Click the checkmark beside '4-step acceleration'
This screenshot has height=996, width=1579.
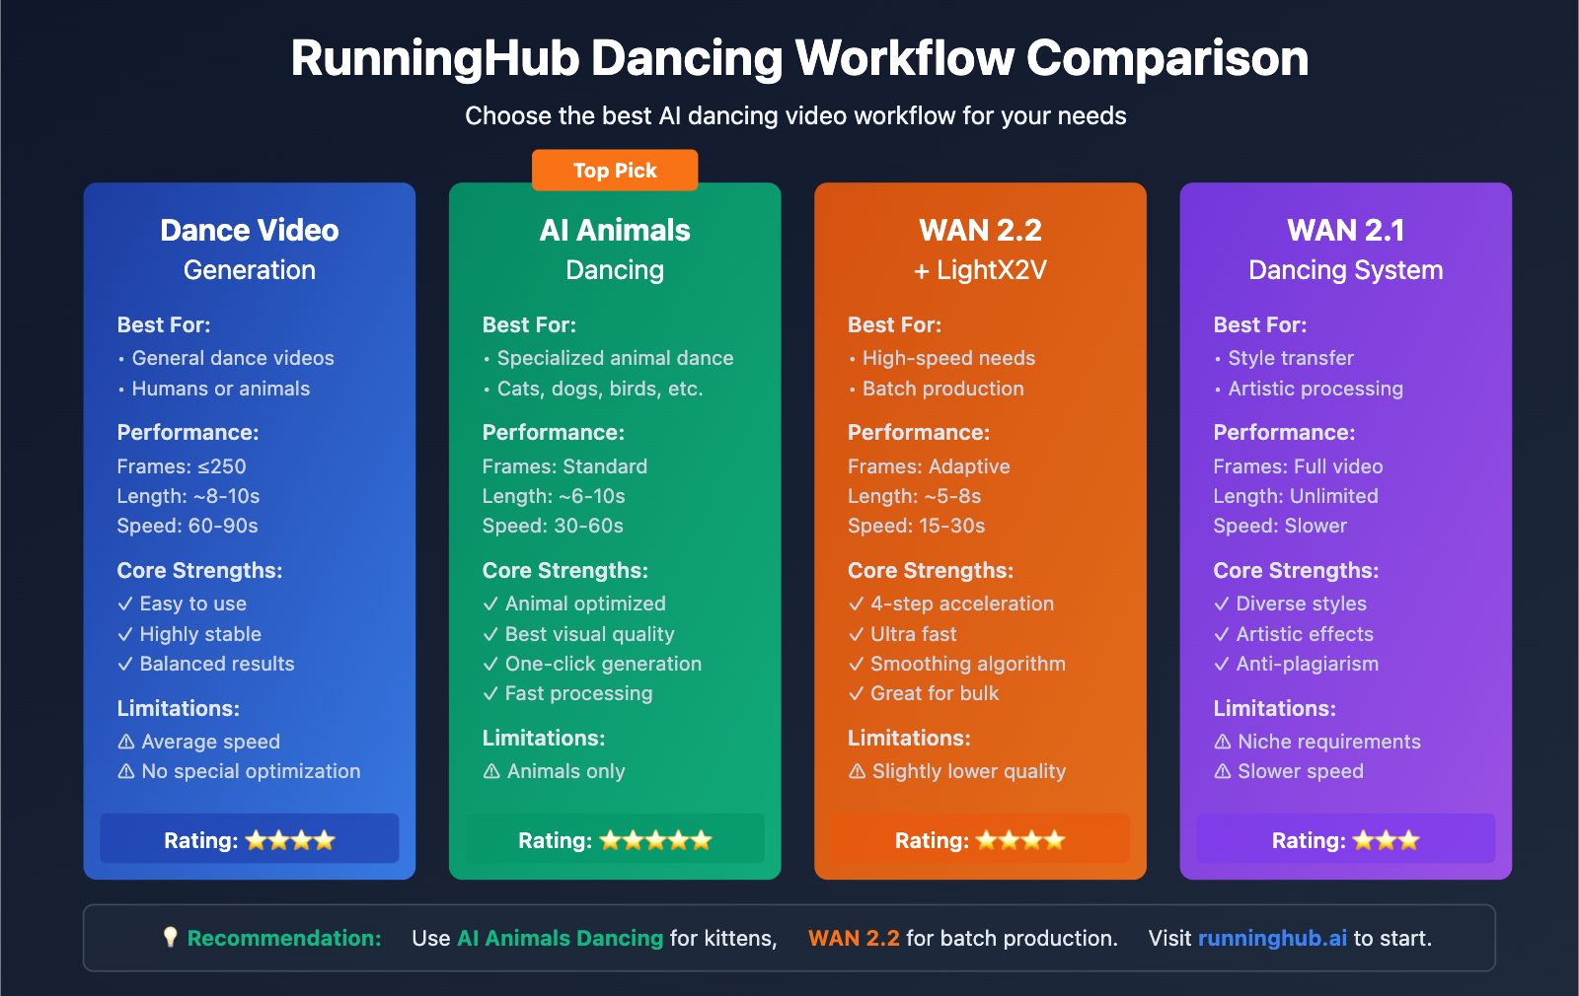(x=856, y=604)
